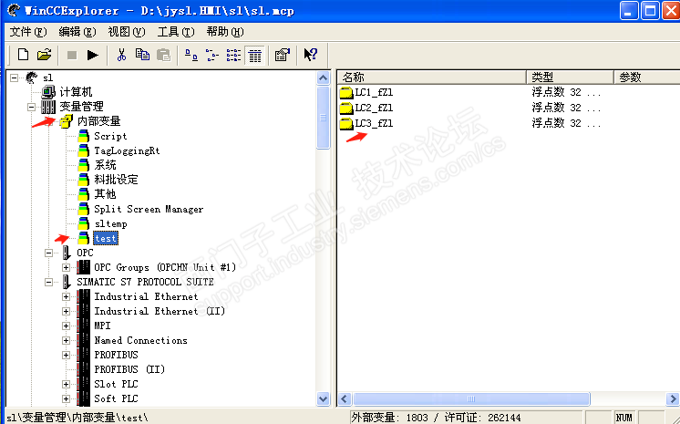Image resolution: width=680 pixels, height=424 pixels.
Task: Click tag list scroll right arrow
Action: 673,398
